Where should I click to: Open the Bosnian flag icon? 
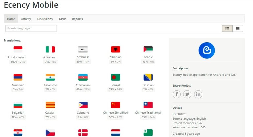[148, 77]
